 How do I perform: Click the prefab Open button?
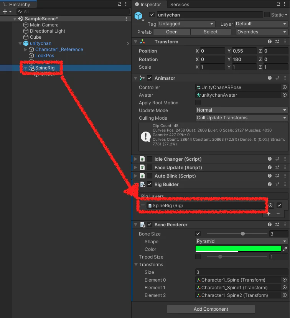coord(172,32)
